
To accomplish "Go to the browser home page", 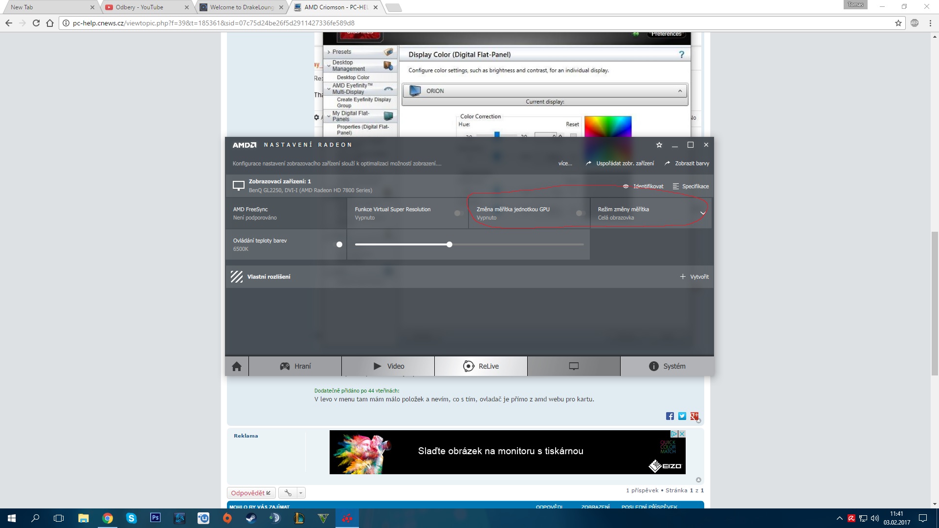I will pyautogui.click(x=50, y=23).
